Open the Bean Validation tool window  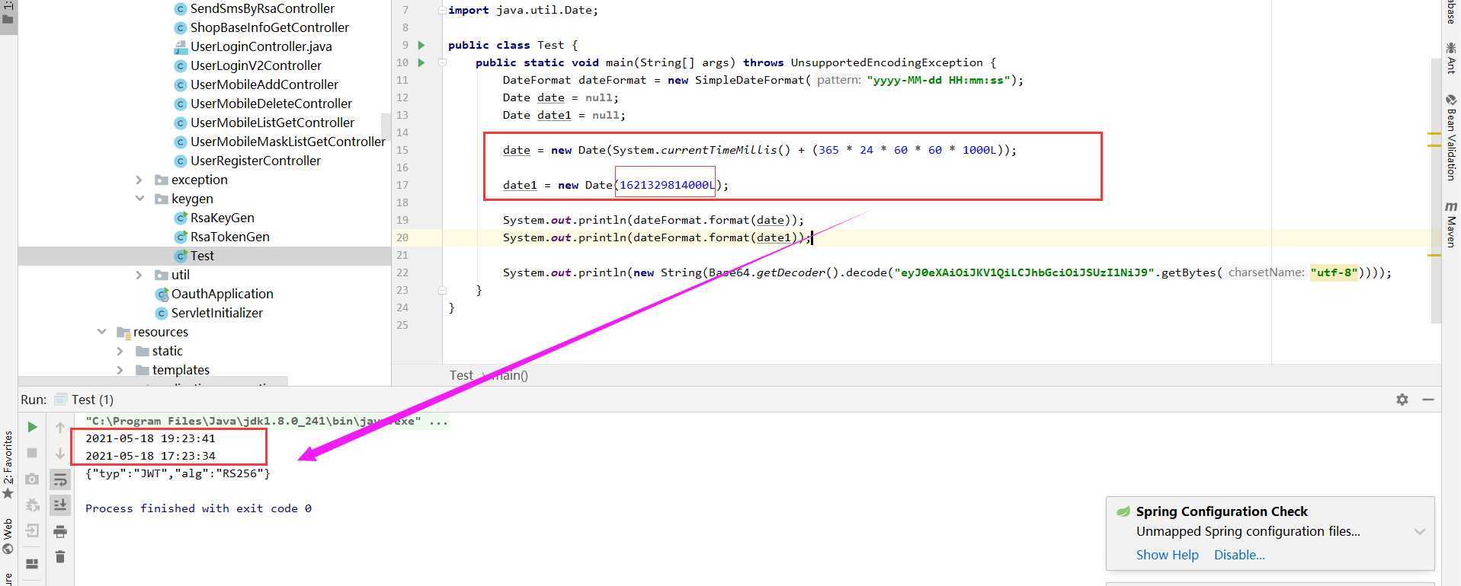pos(1451,137)
